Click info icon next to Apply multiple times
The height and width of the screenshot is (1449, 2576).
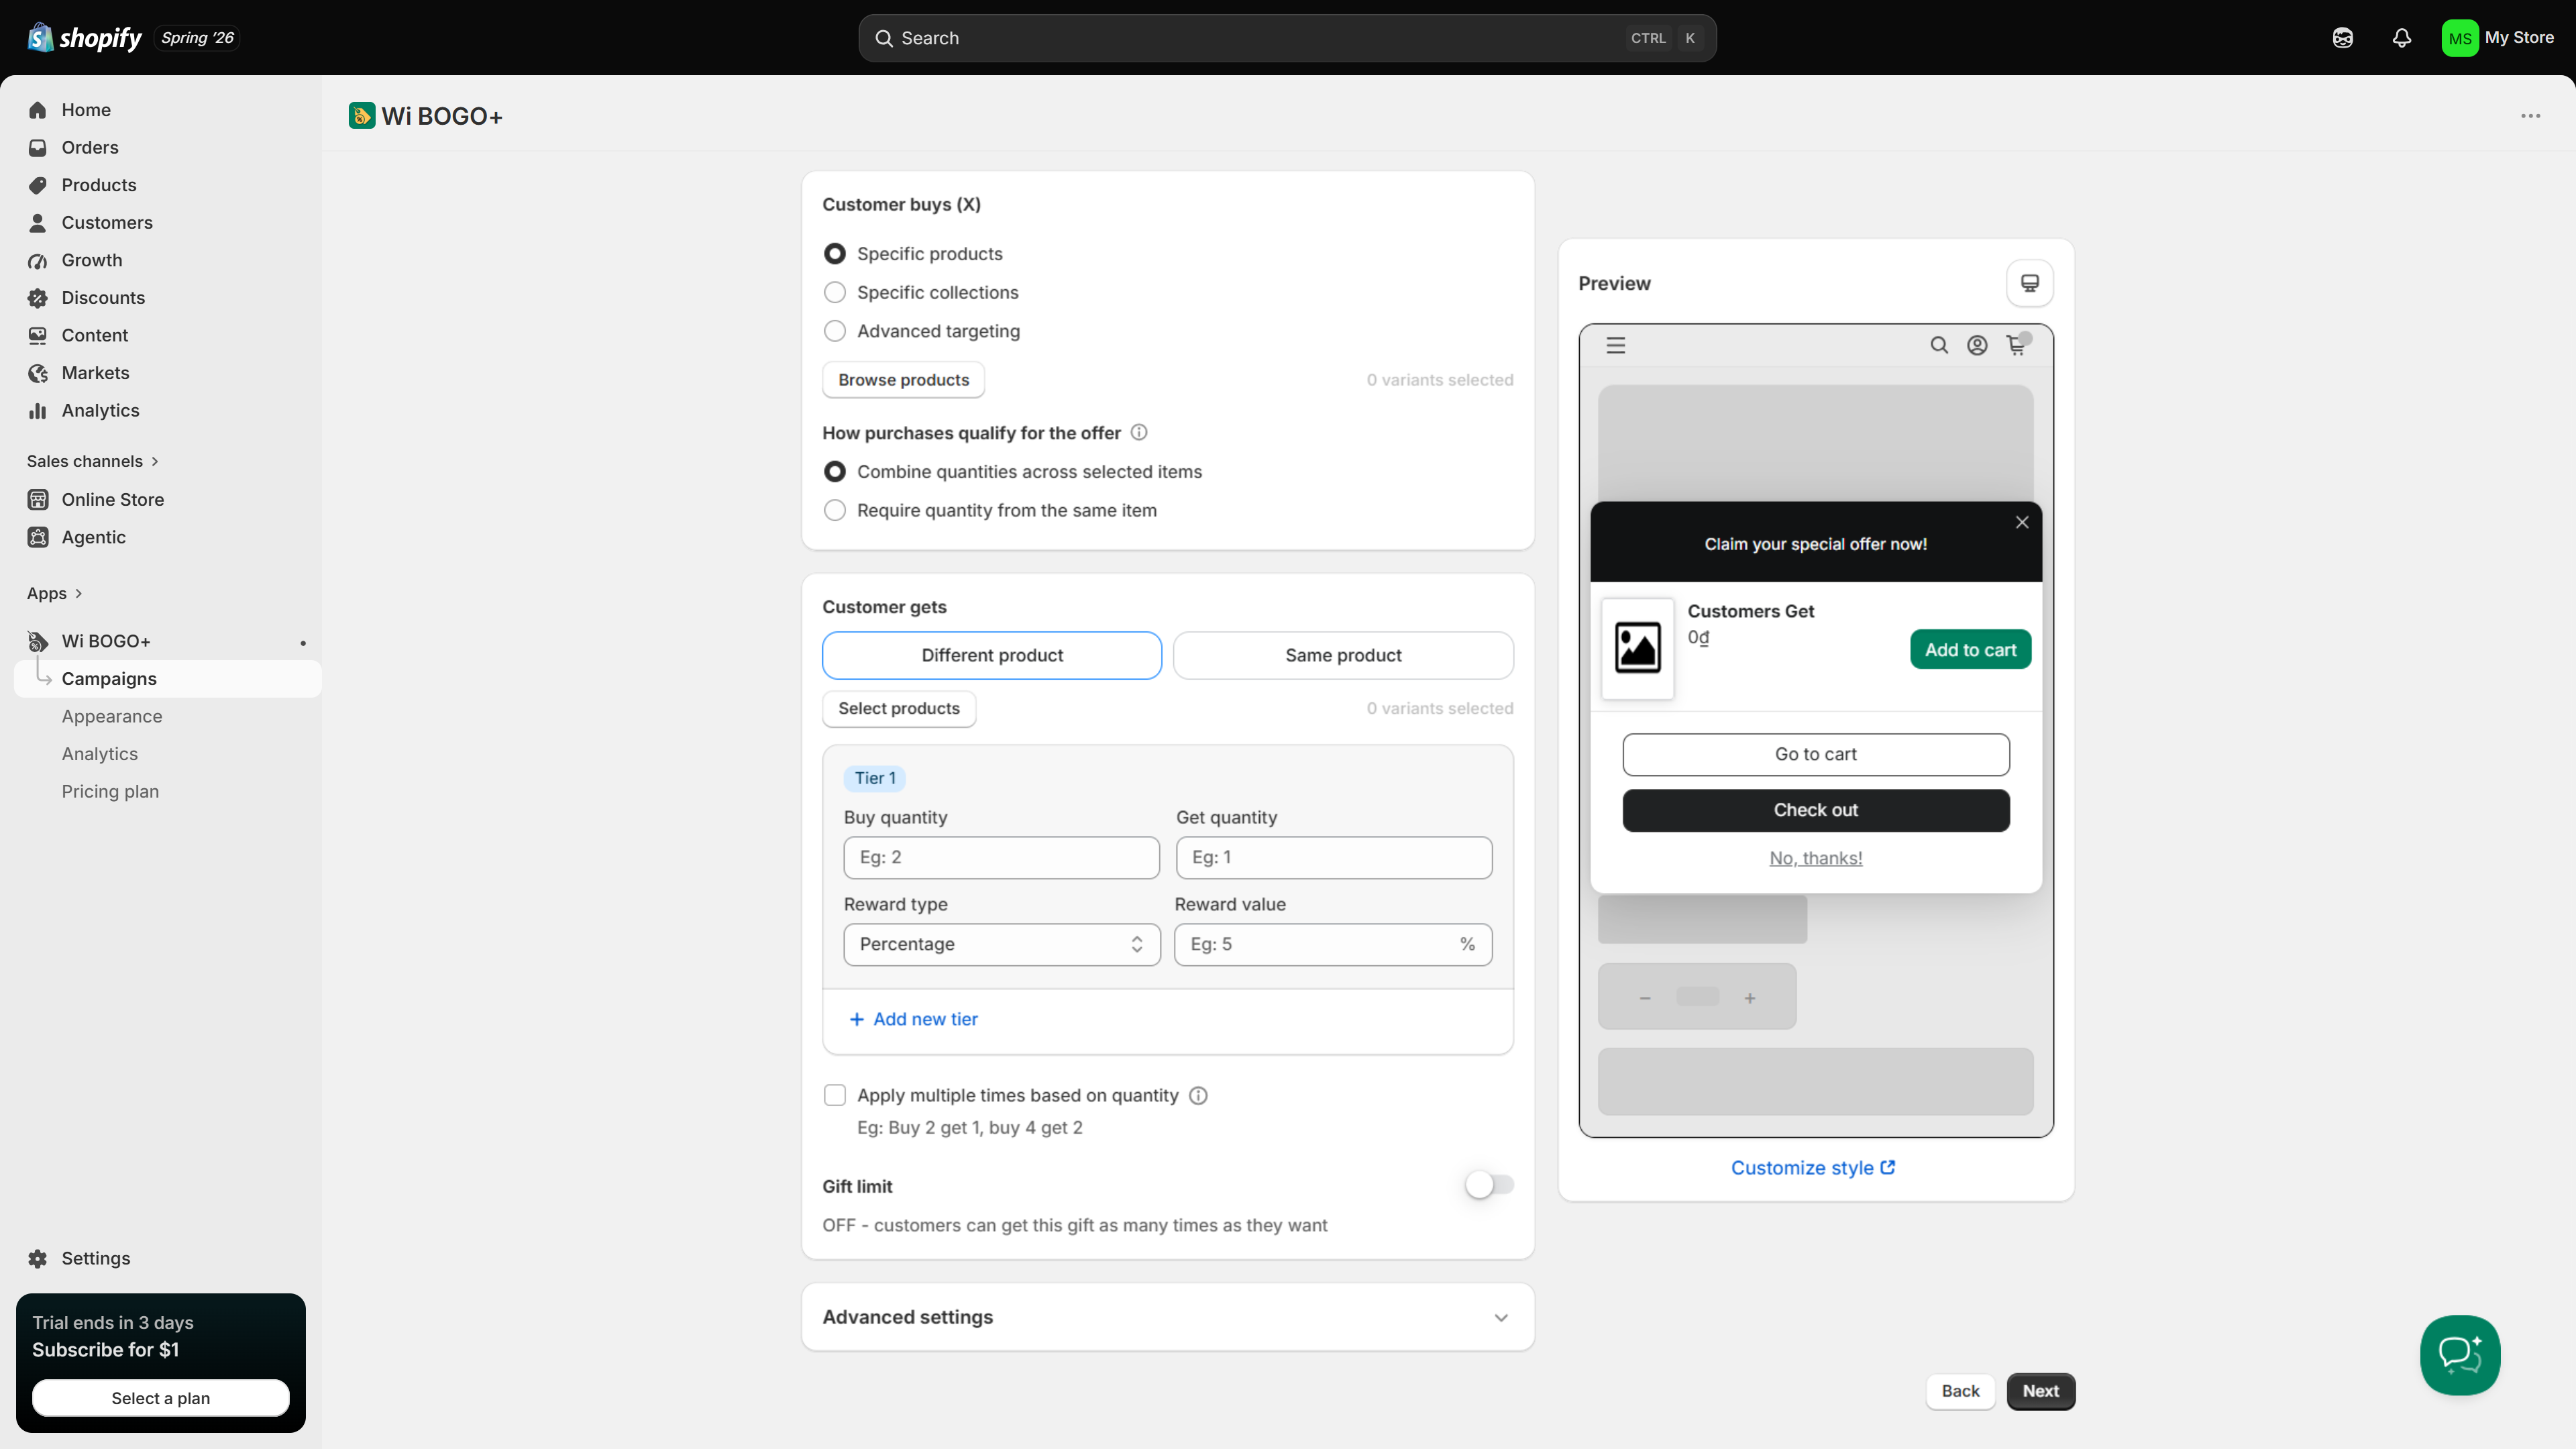click(1198, 1095)
